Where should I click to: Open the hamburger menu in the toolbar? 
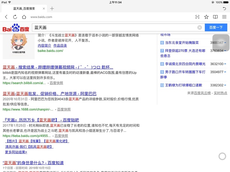pyautogui.click(x=224, y=17)
